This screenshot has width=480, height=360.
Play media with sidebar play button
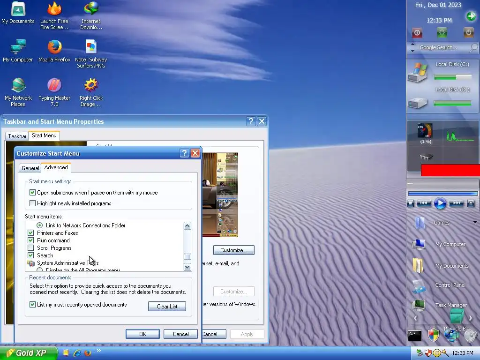pyautogui.click(x=440, y=203)
